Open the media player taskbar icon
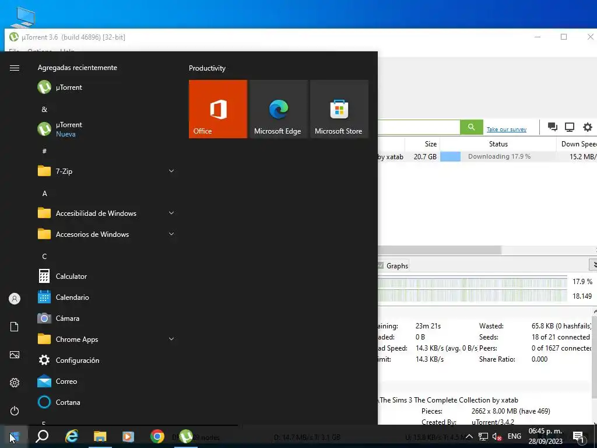The image size is (597, 448). [x=128, y=436]
